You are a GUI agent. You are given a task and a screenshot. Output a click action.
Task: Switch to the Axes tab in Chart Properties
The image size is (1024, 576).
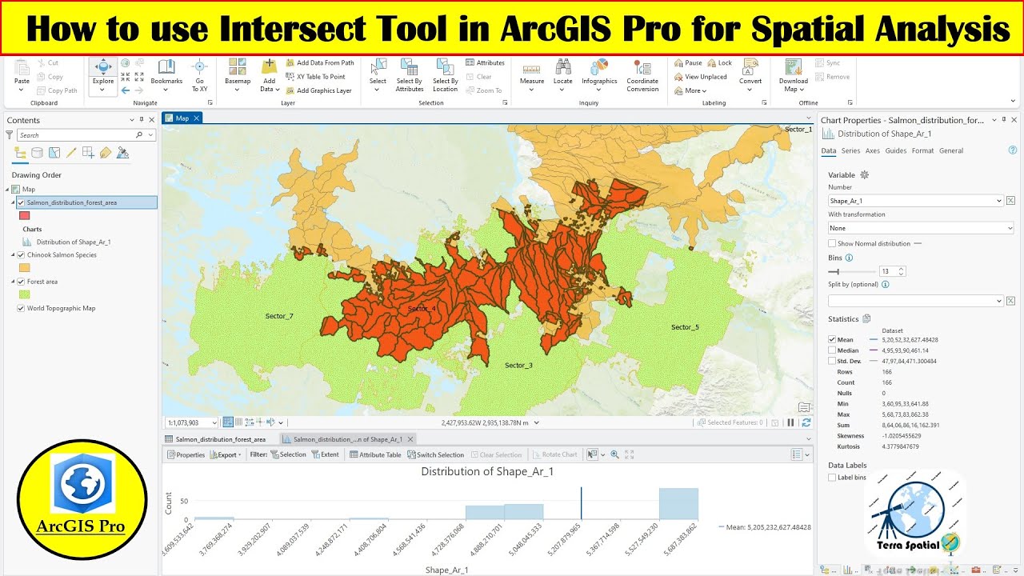(872, 150)
